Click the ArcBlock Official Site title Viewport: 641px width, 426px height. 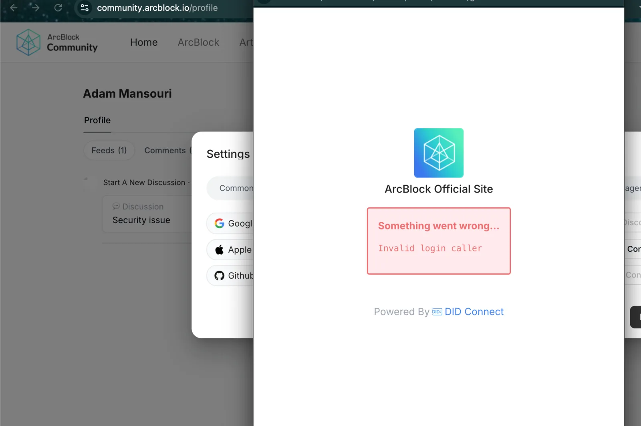point(439,189)
